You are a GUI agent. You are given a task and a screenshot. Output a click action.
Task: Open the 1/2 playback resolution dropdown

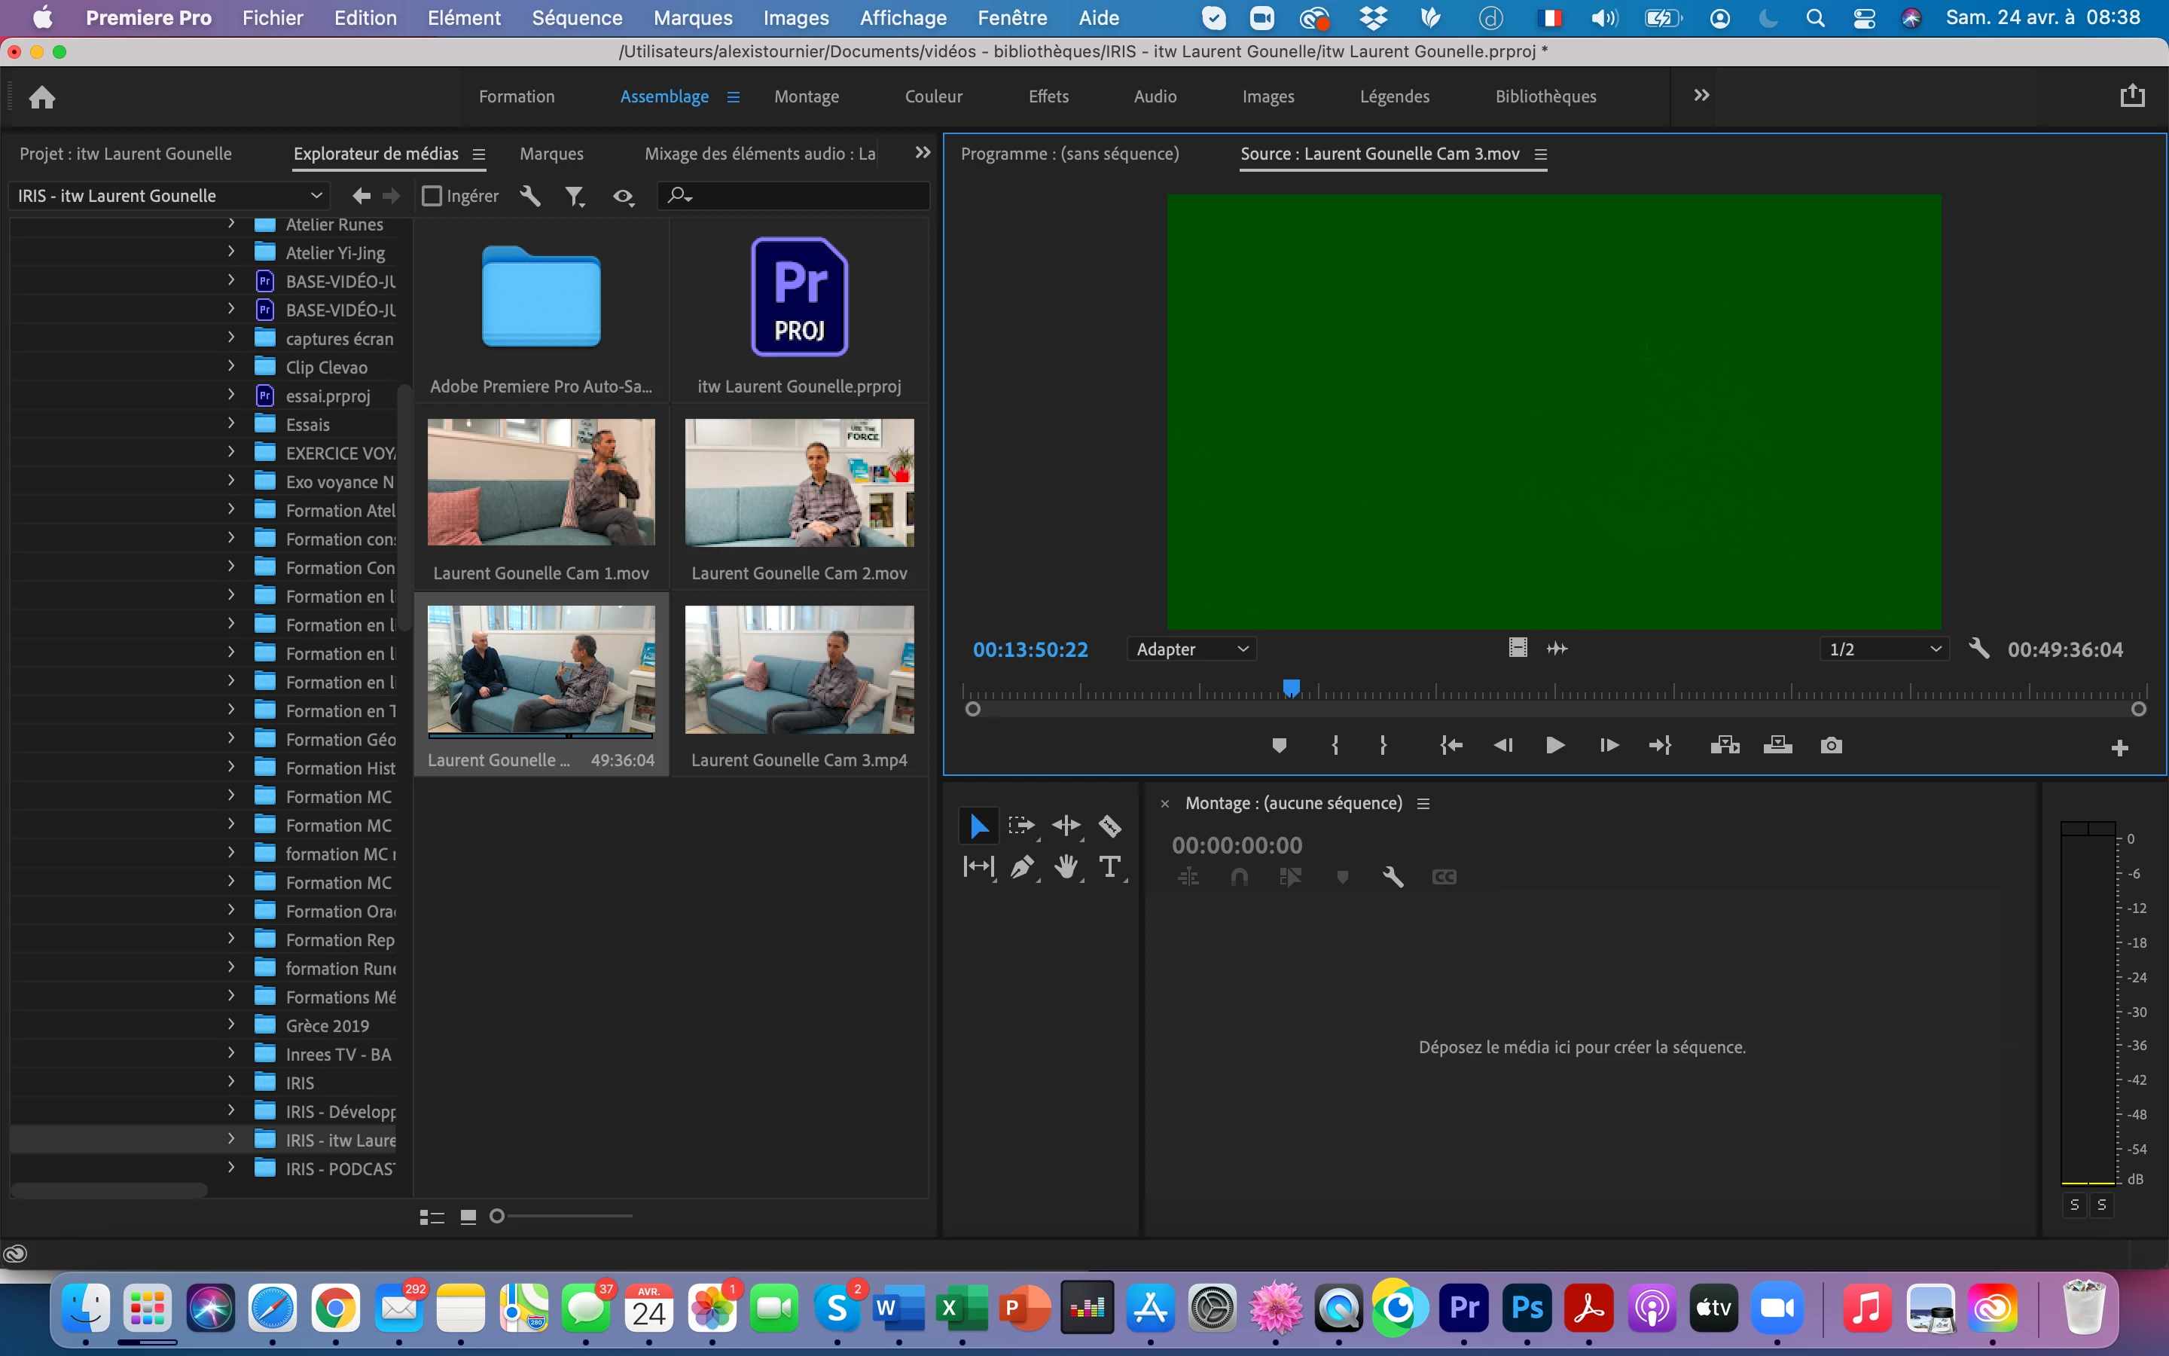[x=1884, y=649]
